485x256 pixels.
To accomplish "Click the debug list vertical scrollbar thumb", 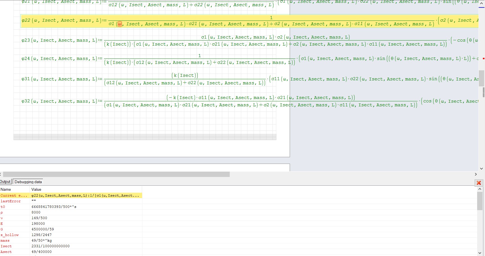I will (480, 201).
